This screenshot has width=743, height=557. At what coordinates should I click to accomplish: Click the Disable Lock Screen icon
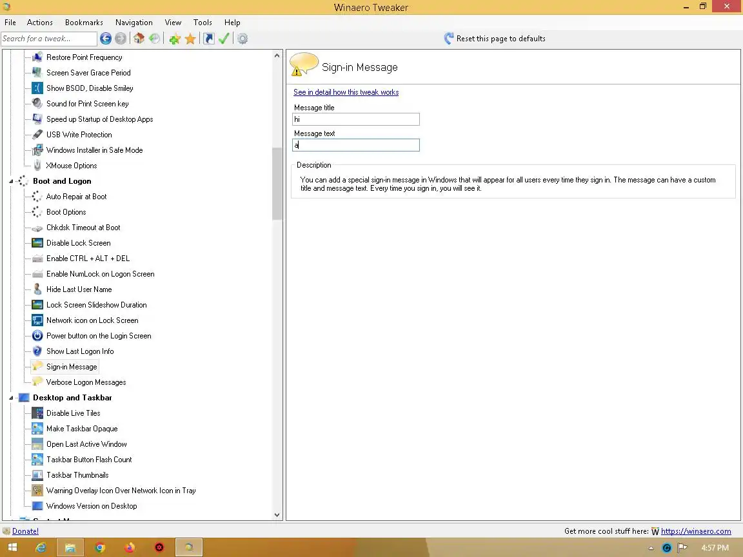point(37,243)
